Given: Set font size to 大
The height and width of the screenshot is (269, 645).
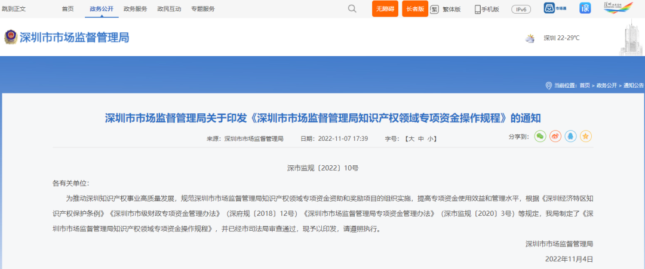Looking at the screenshot, I should (x=410, y=139).
